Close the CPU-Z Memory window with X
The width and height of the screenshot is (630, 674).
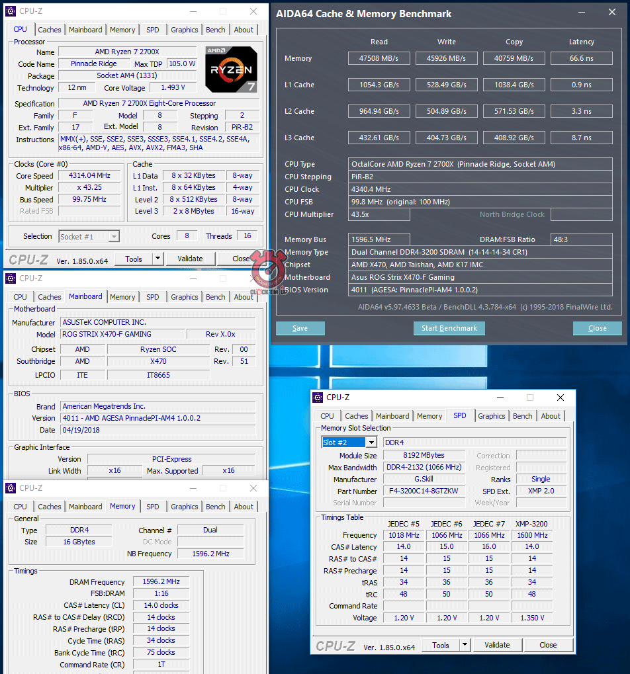(253, 488)
